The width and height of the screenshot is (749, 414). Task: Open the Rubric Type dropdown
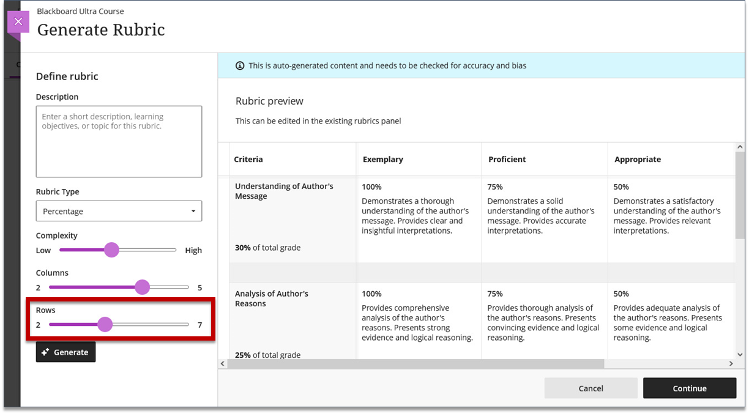[119, 211]
